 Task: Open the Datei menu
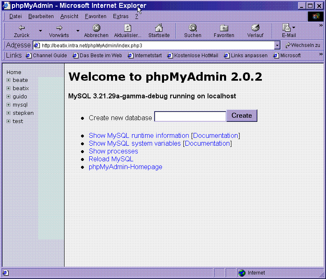click(x=16, y=16)
